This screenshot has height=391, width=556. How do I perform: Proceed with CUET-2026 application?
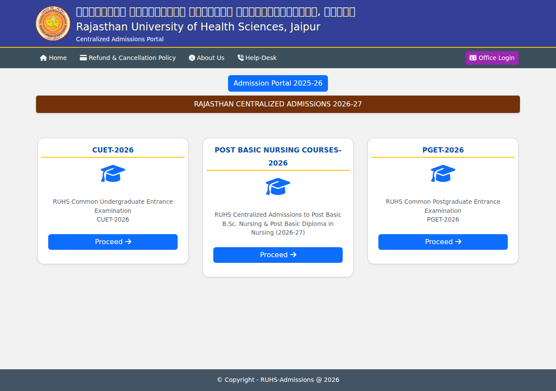point(113,242)
